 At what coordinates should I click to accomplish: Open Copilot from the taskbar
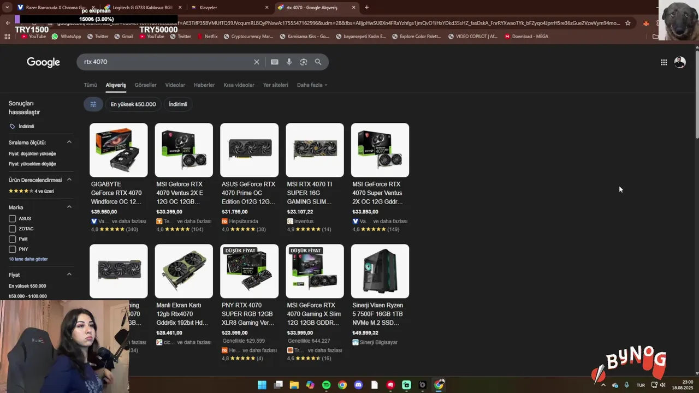click(x=310, y=385)
